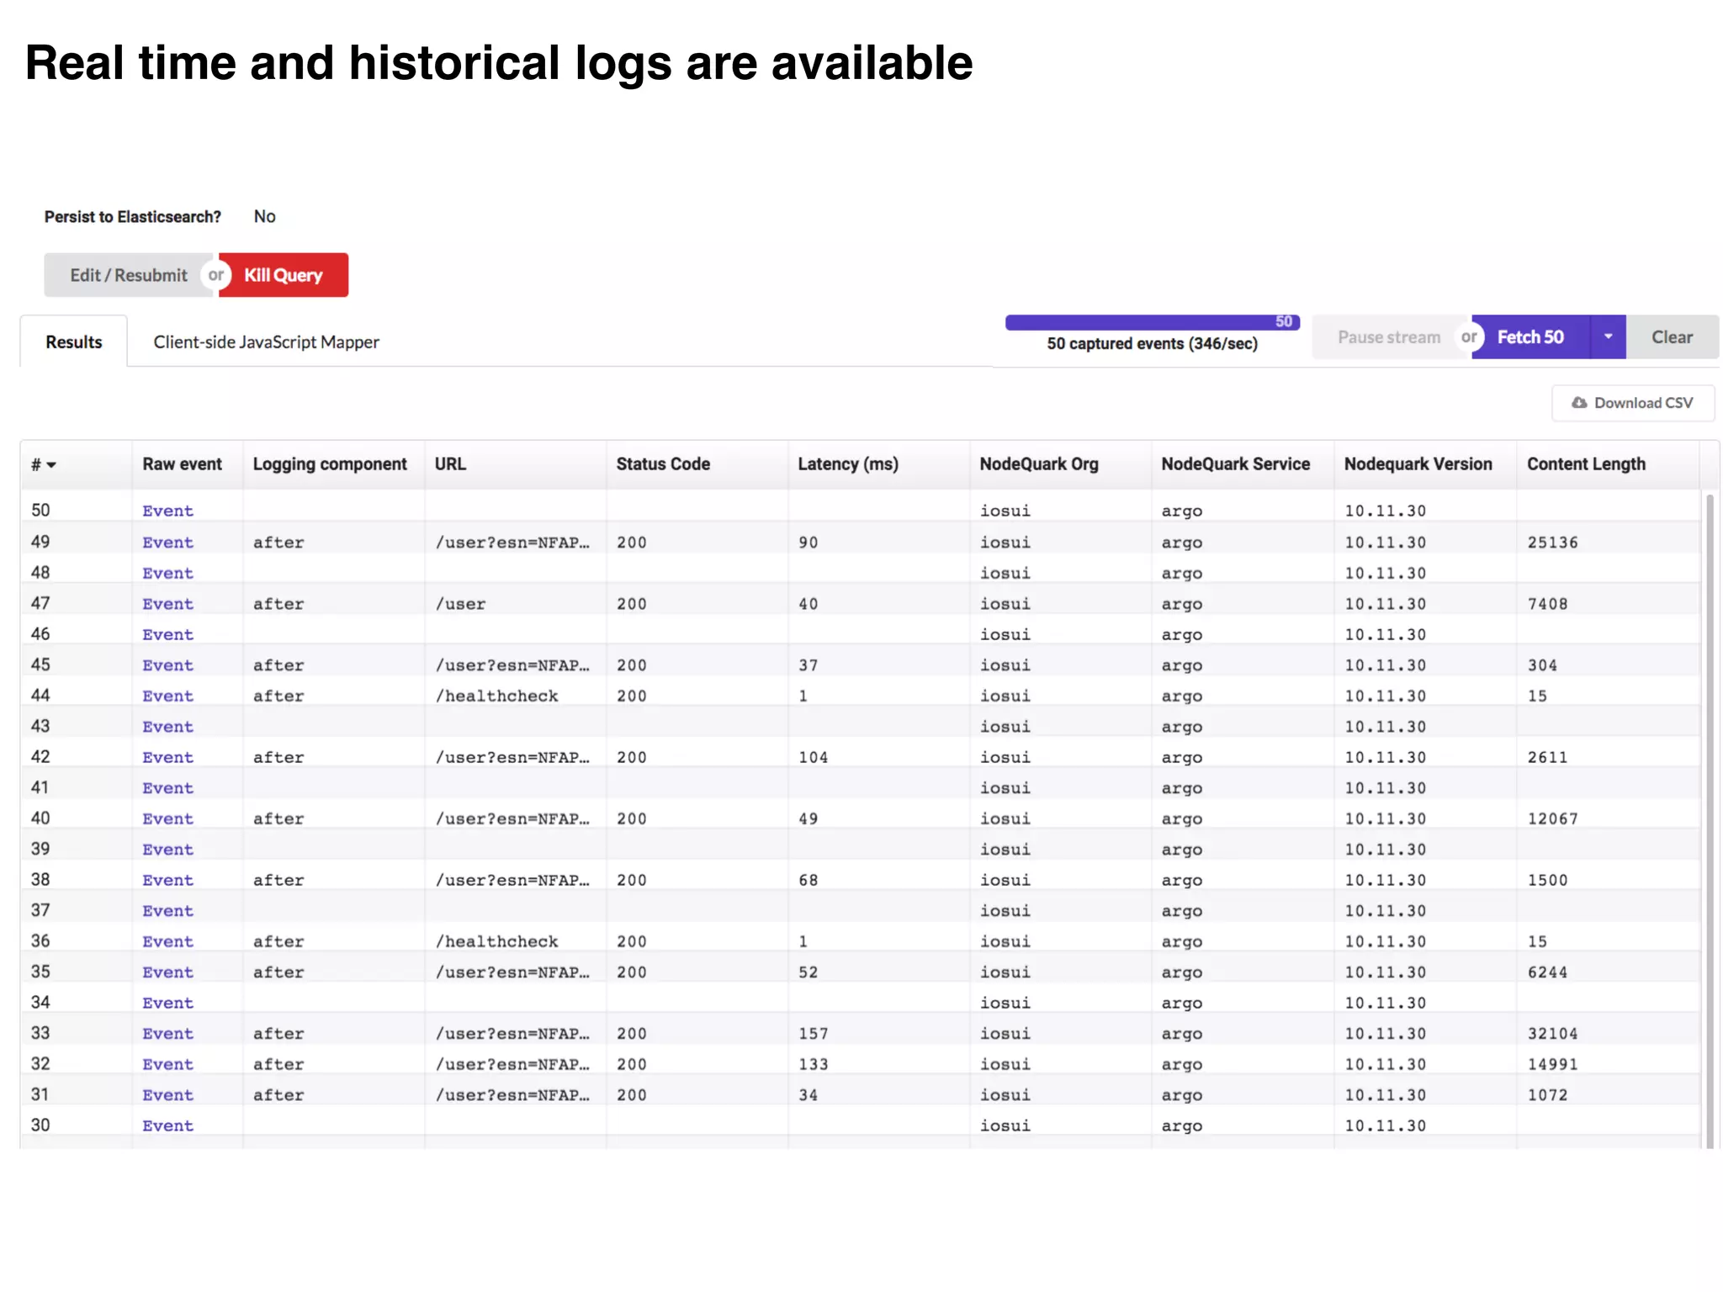Screen dimensions: 1723x1292
Task: Open the Event link in row 42
Action: click(x=167, y=757)
